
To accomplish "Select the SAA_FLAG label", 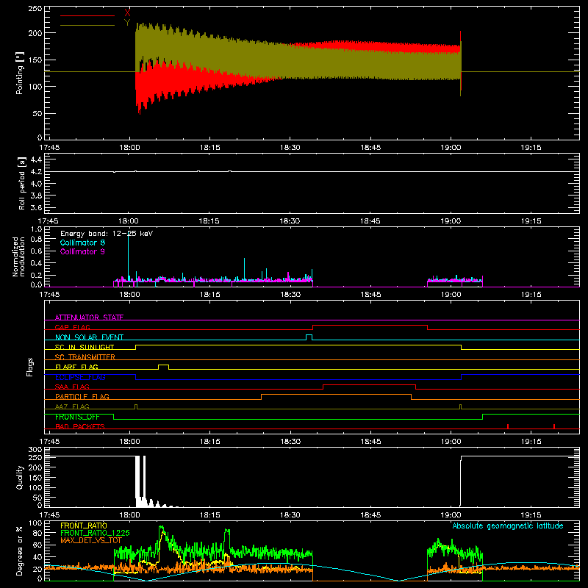I will point(72,387).
